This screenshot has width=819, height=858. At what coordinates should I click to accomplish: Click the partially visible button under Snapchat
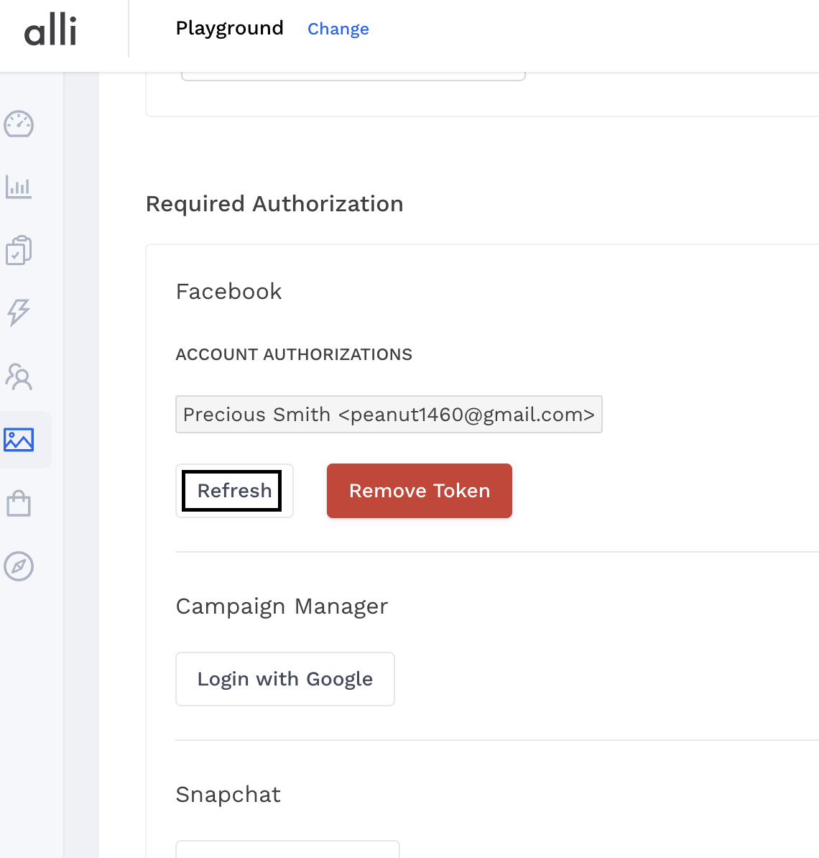tap(287, 849)
